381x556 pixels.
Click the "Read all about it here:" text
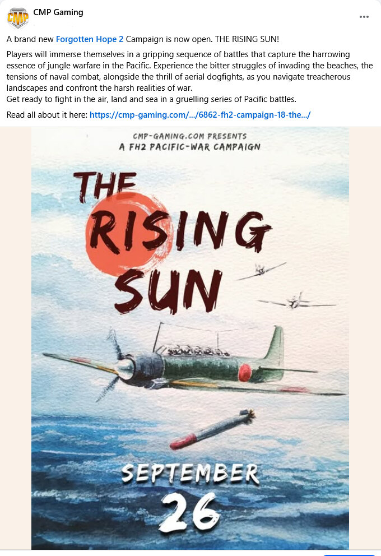coord(47,115)
